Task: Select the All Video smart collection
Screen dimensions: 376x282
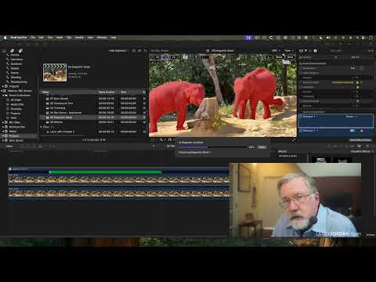Action: [x=16, y=99]
